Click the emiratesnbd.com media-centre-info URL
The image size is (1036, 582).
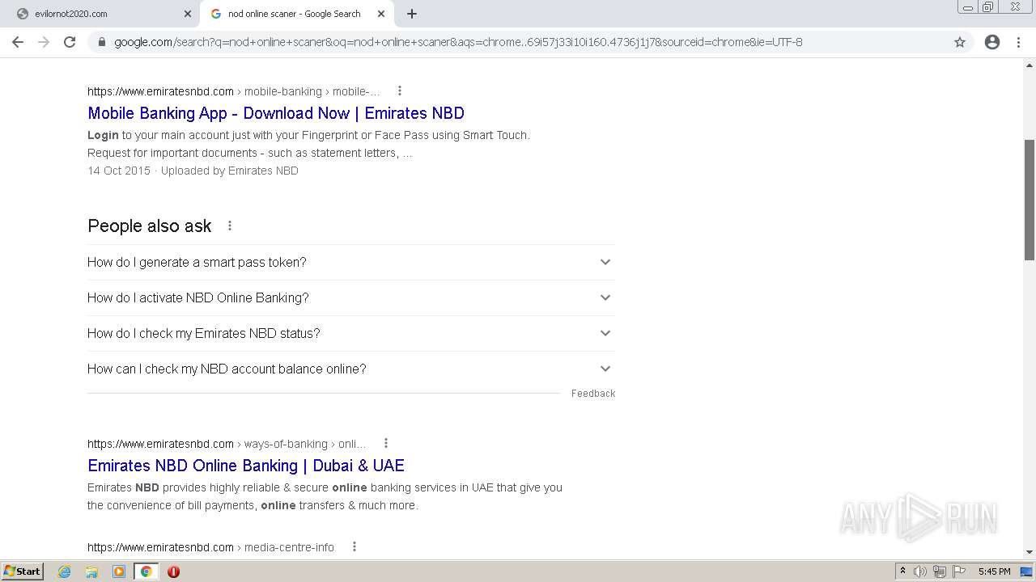click(x=210, y=547)
